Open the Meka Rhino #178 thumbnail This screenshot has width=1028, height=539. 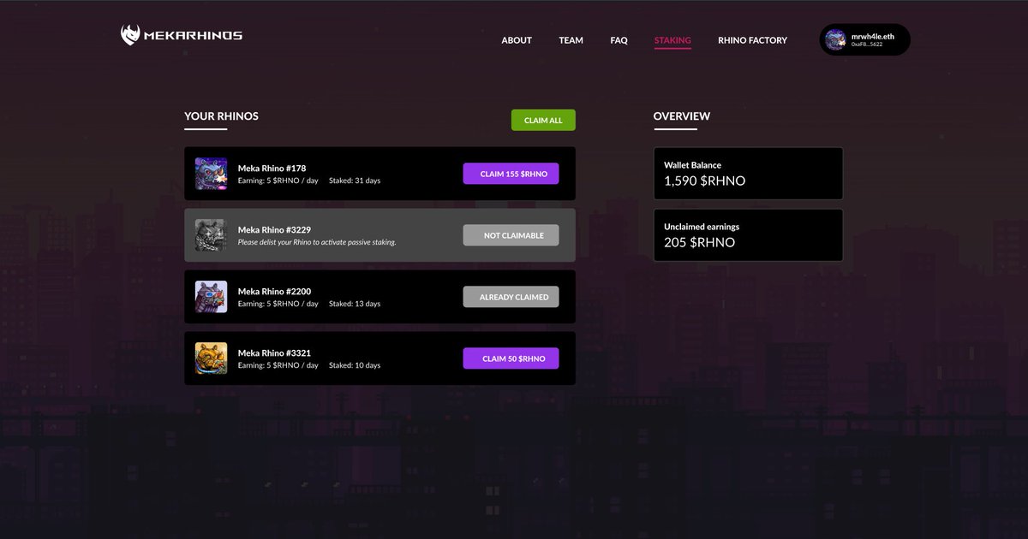click(211, 174)
